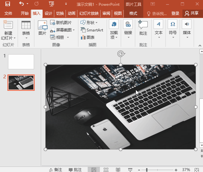
Task: Click 登录 to sign in
Action: point(175,13)
